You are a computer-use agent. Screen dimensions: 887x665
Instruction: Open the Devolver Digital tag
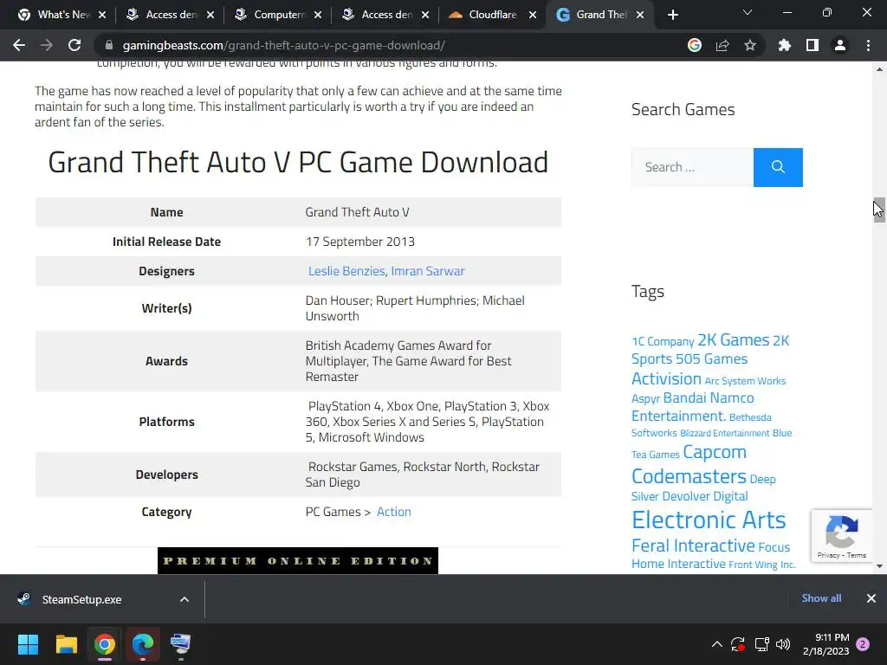pos(705,496)
